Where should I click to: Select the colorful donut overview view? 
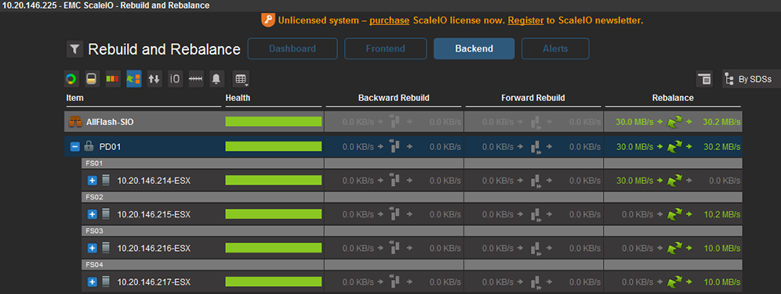pyautogui.click(x=71, y=78)
